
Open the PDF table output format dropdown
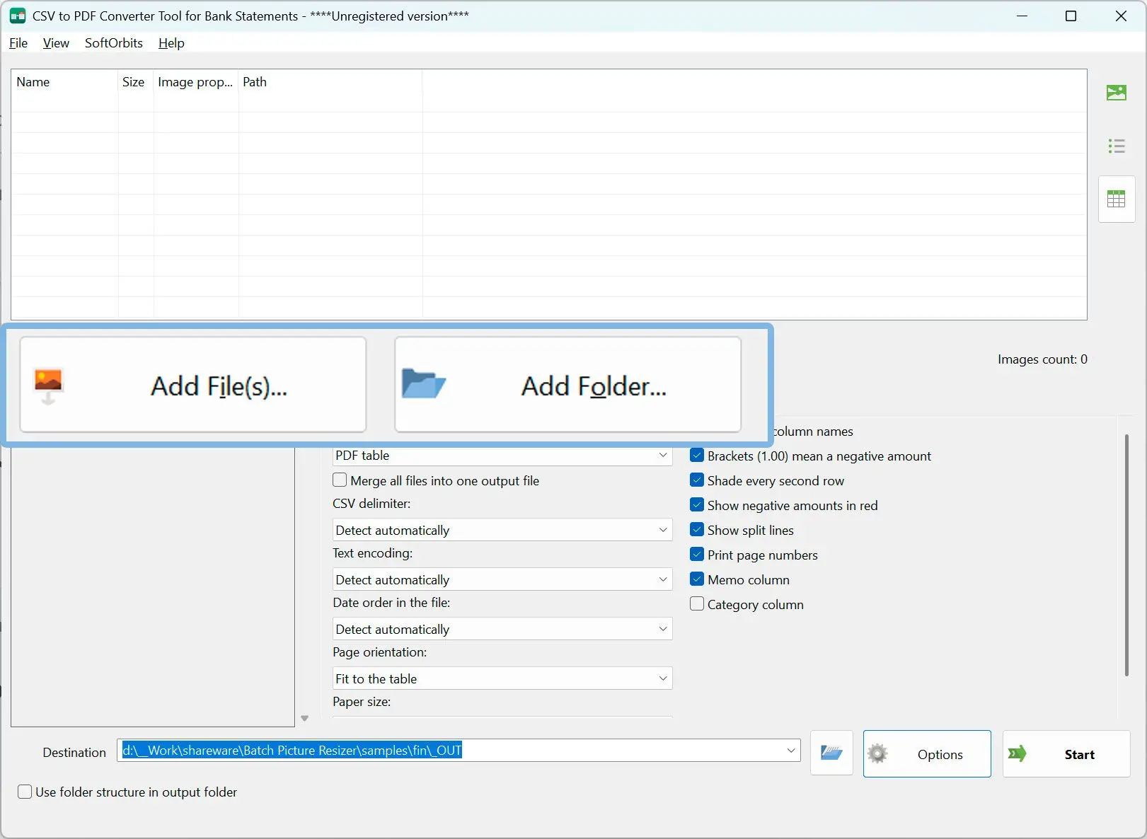502,456
